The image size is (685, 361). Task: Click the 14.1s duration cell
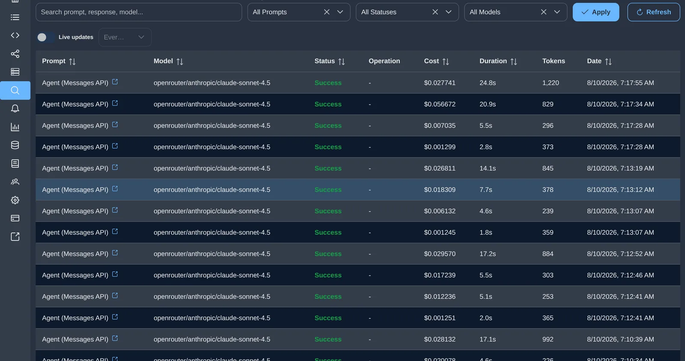(x=488, y=168)
